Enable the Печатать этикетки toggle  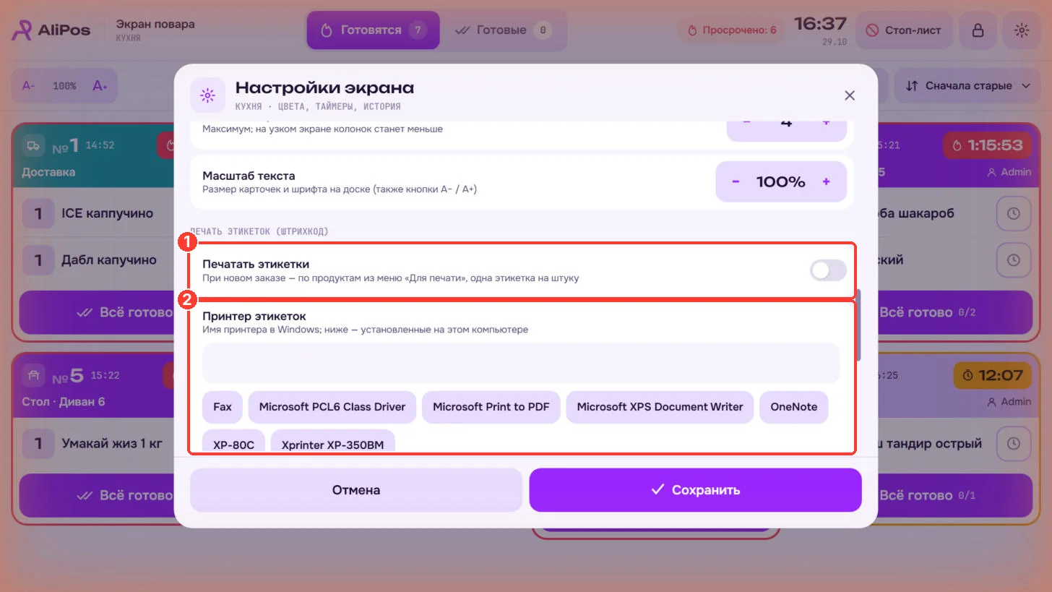[828, 270]
